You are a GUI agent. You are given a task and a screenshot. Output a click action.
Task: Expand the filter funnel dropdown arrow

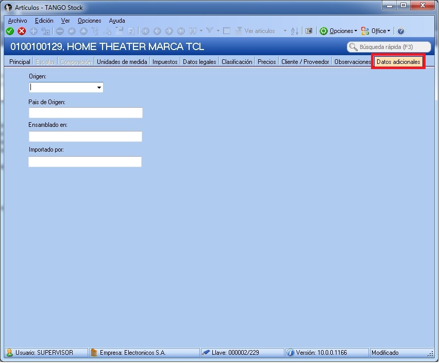click(x=218, y=31)
